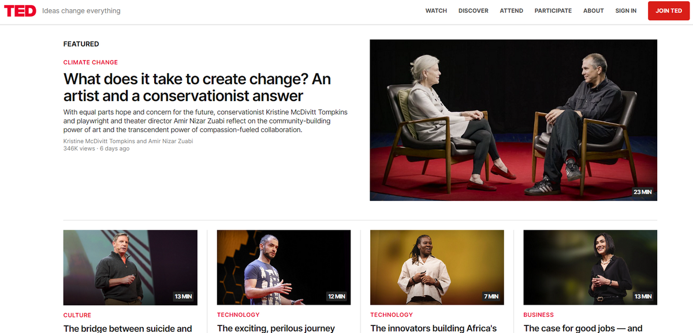693x333 pixels.
Task: Open The exciting, perilous journey talk title
Action: [x=276, y=328]
